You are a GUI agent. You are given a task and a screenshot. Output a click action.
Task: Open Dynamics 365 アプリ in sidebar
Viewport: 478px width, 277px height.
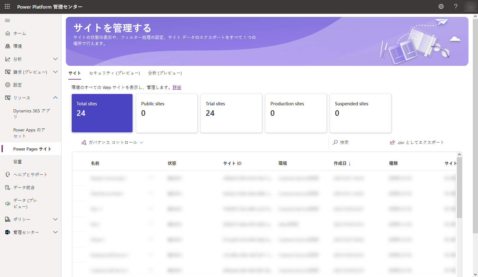click(31, 114)
